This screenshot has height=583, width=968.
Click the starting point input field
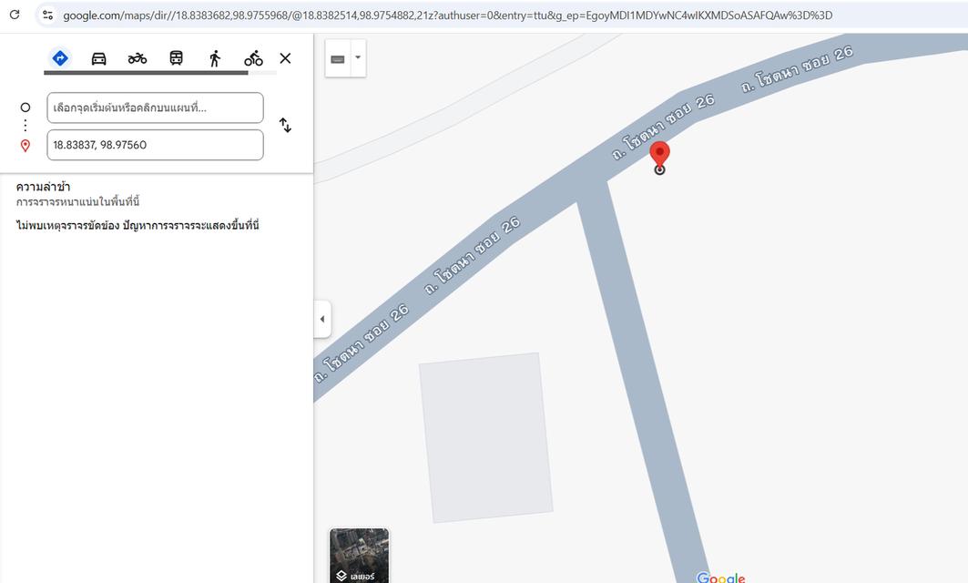[x=155, y=107]
